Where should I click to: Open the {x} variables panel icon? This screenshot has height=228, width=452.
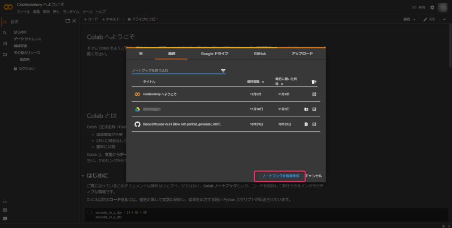pyautogui.click(x=5, y=43)
